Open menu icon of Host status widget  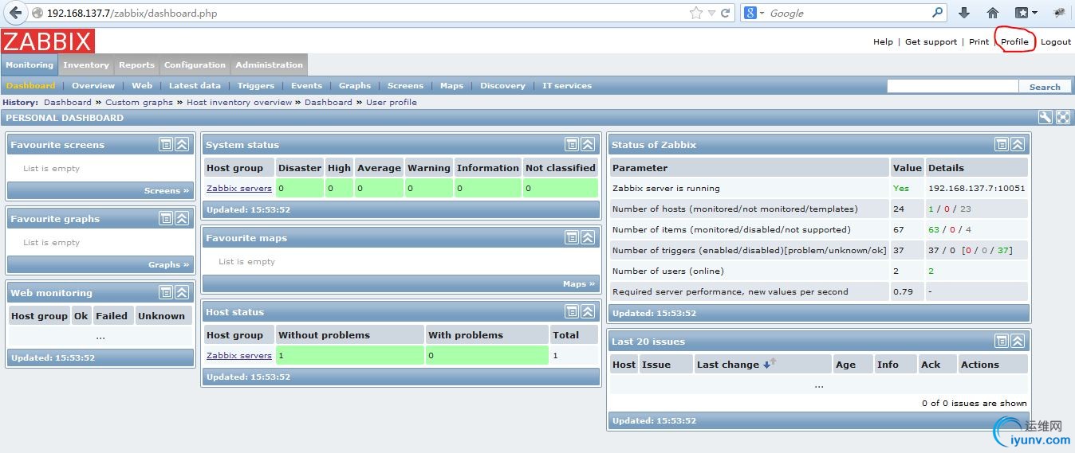pos(572,311)
